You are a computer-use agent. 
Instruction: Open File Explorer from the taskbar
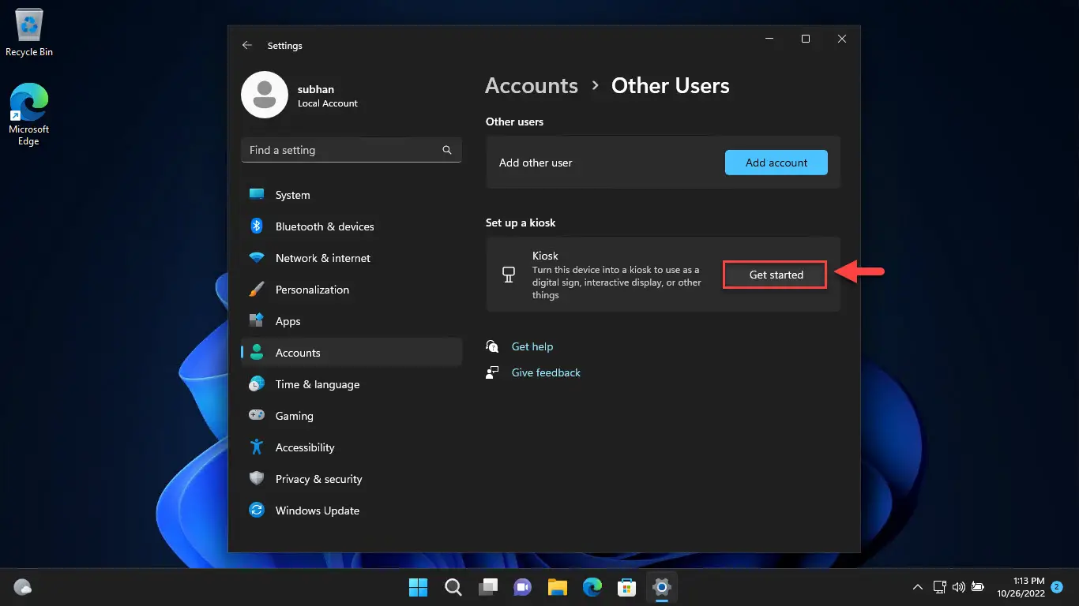pyautogui.click(x=558, y=587)
